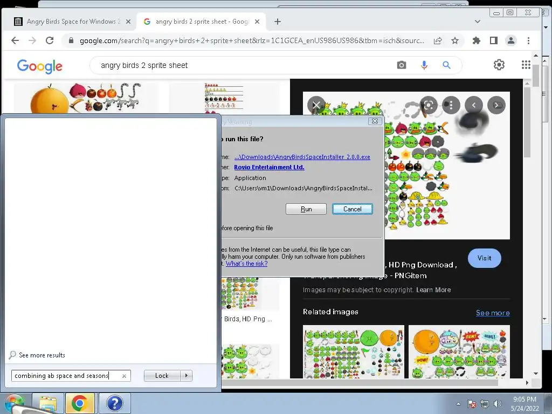This screenshot has height=414, width=552.
Task: Open the Learn More copyright link
Action: pos(433,289)
